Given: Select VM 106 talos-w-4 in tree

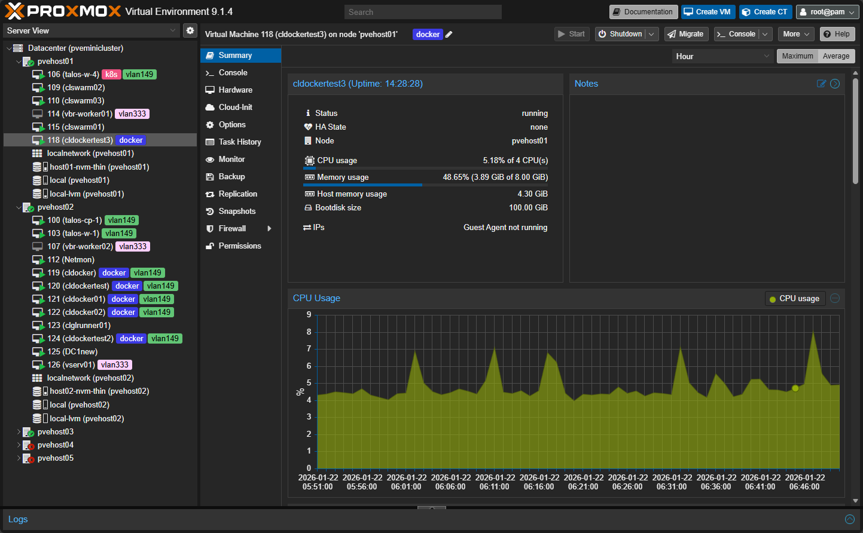Looking at the screenshot, I should [73, 75].
